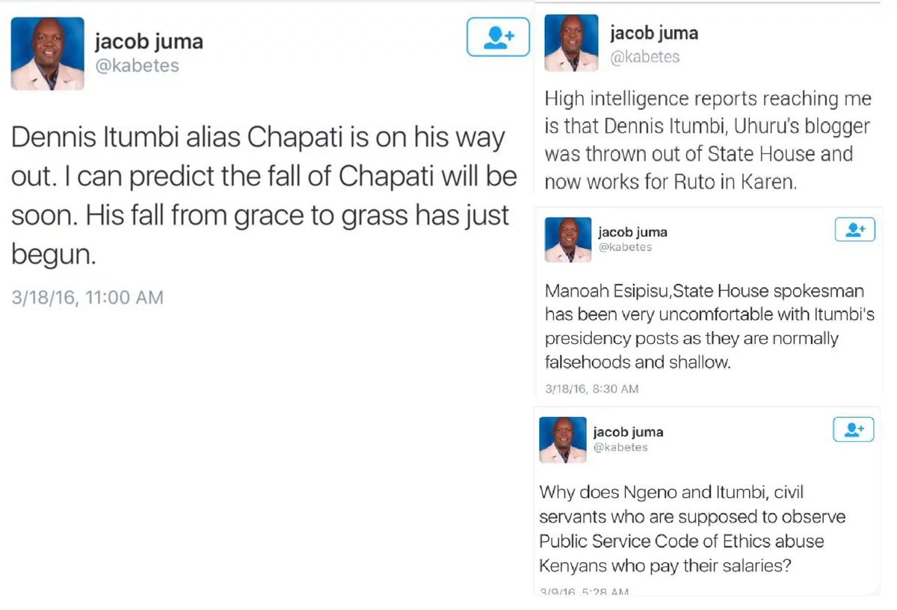Open the profile photo on the large Chapati tweet
897x610 pixels.
[47, 54]
